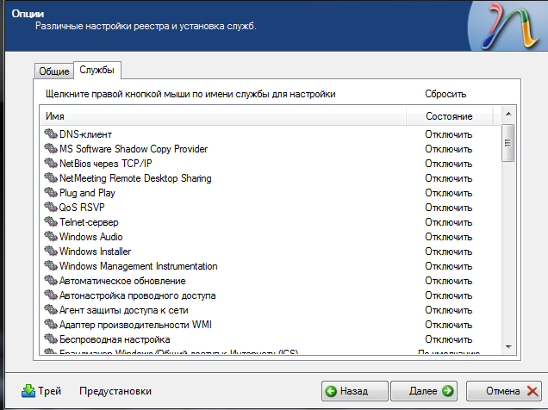
Task: Click the QoS RSVP service icon
Action: pos(50,208)
